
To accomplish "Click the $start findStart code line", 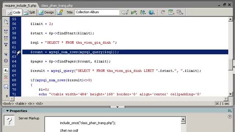I will coord(62,33).
